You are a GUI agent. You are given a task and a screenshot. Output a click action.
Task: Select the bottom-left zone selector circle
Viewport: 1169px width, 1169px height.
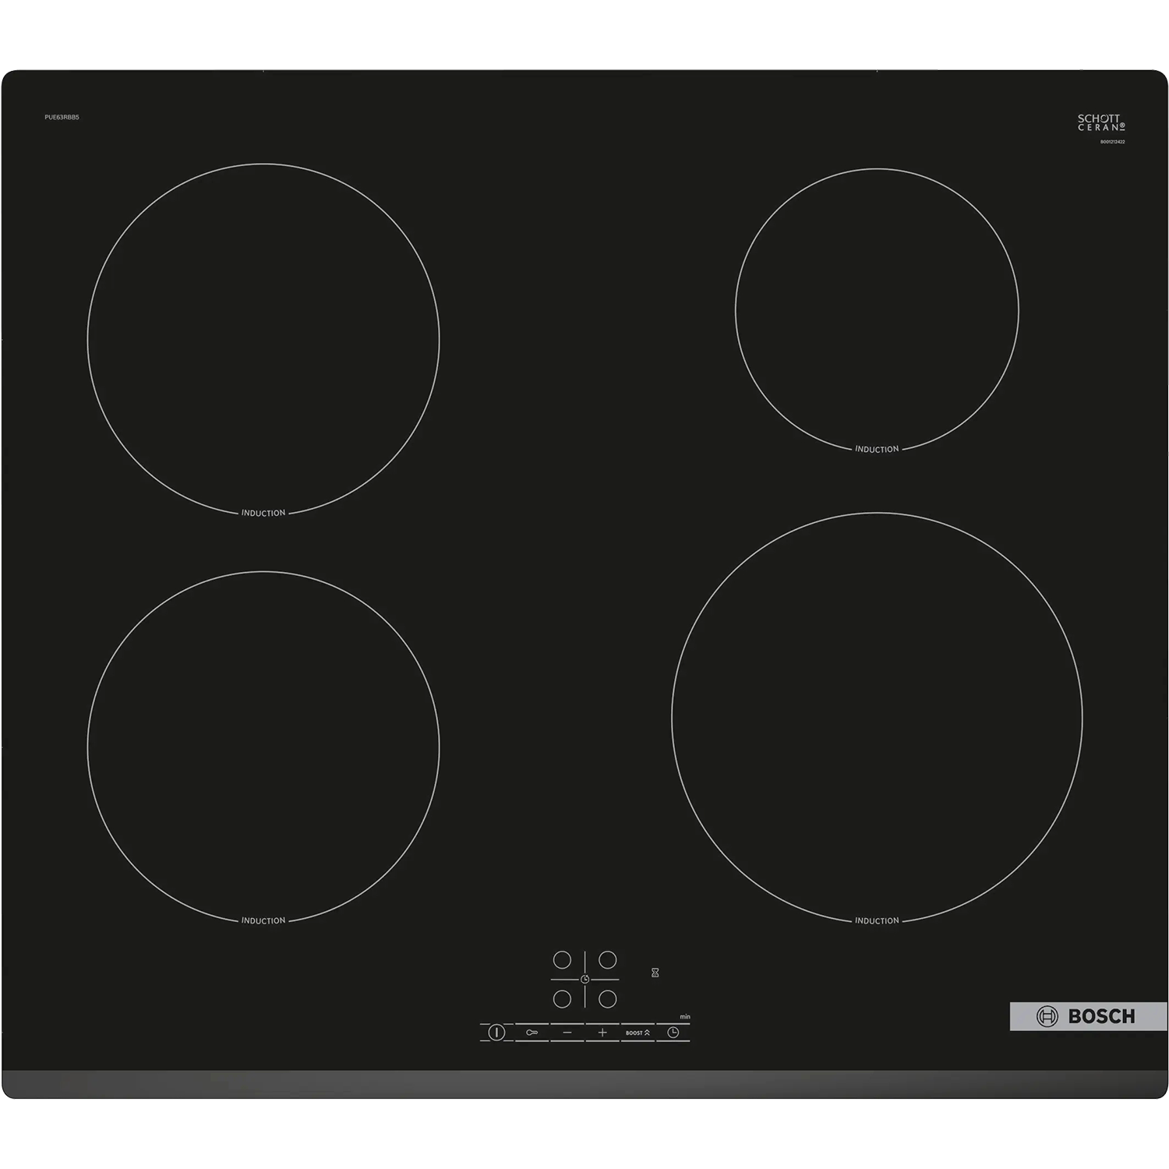[562, 998]
